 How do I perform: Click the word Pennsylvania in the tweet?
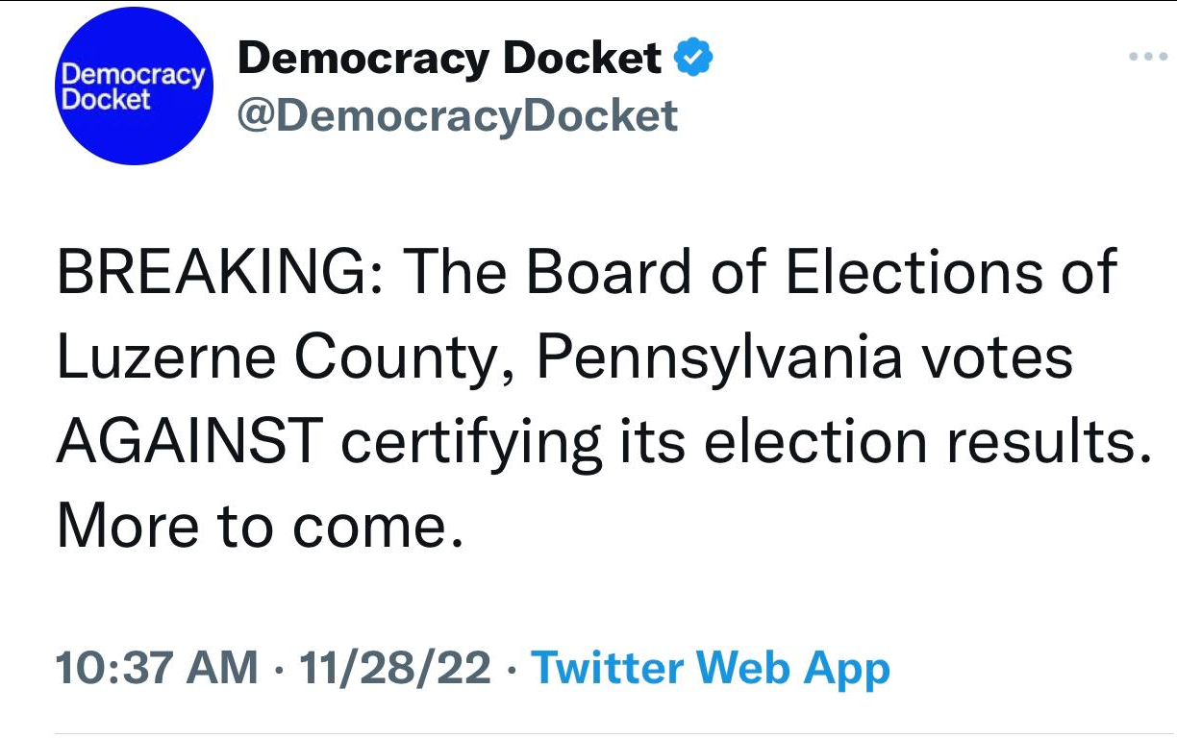point(719,359)
